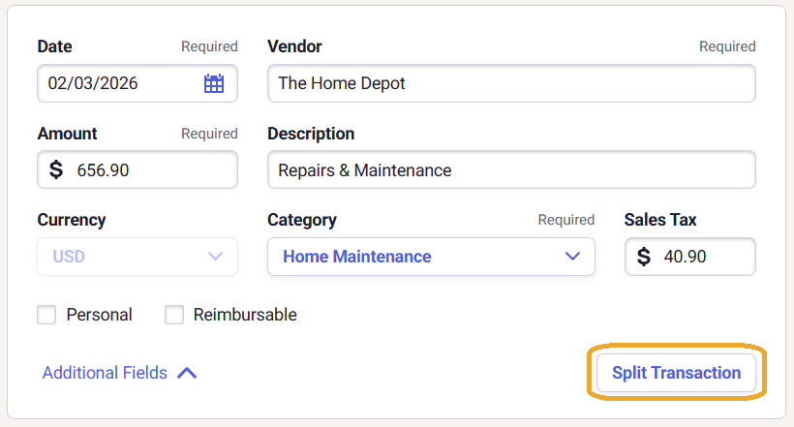Click the Personal label text
794x427 pixels.
[x=99, y=315]
